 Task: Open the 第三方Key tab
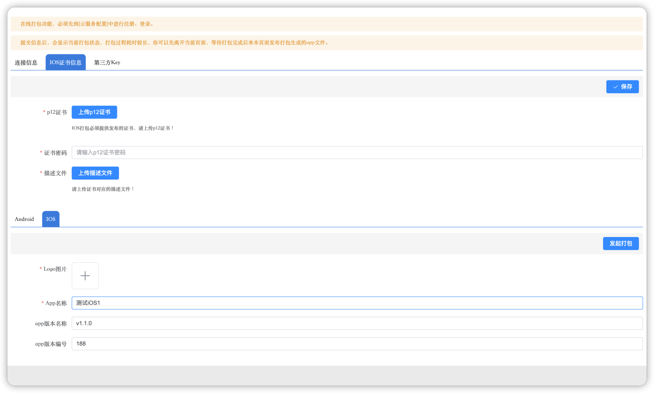[107, 63]
